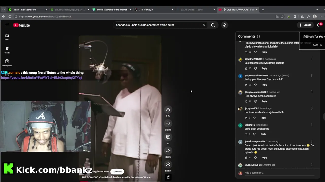Open browser settings and more menu
This screenshot has width=325, height=182.
[x=321, y=17]
